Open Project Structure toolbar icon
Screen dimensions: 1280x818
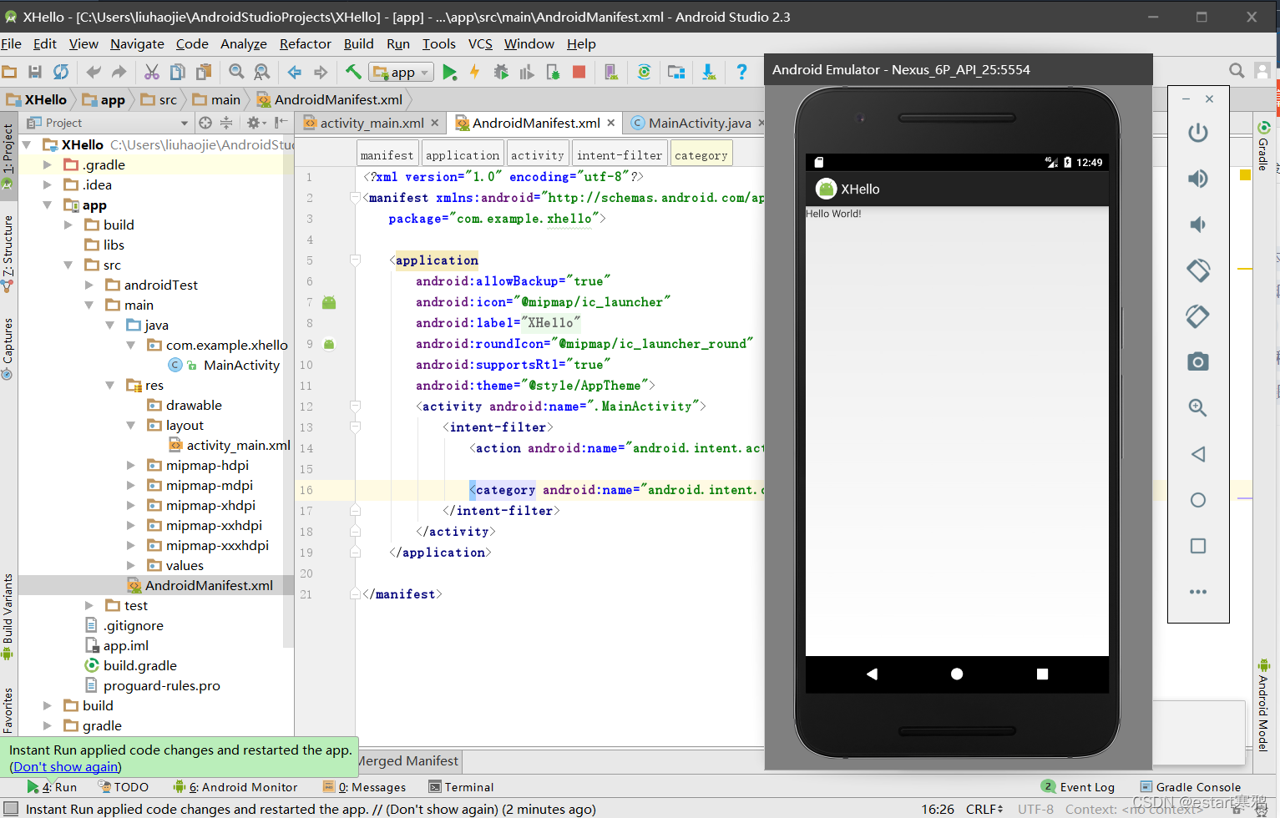tap(676, 73)
